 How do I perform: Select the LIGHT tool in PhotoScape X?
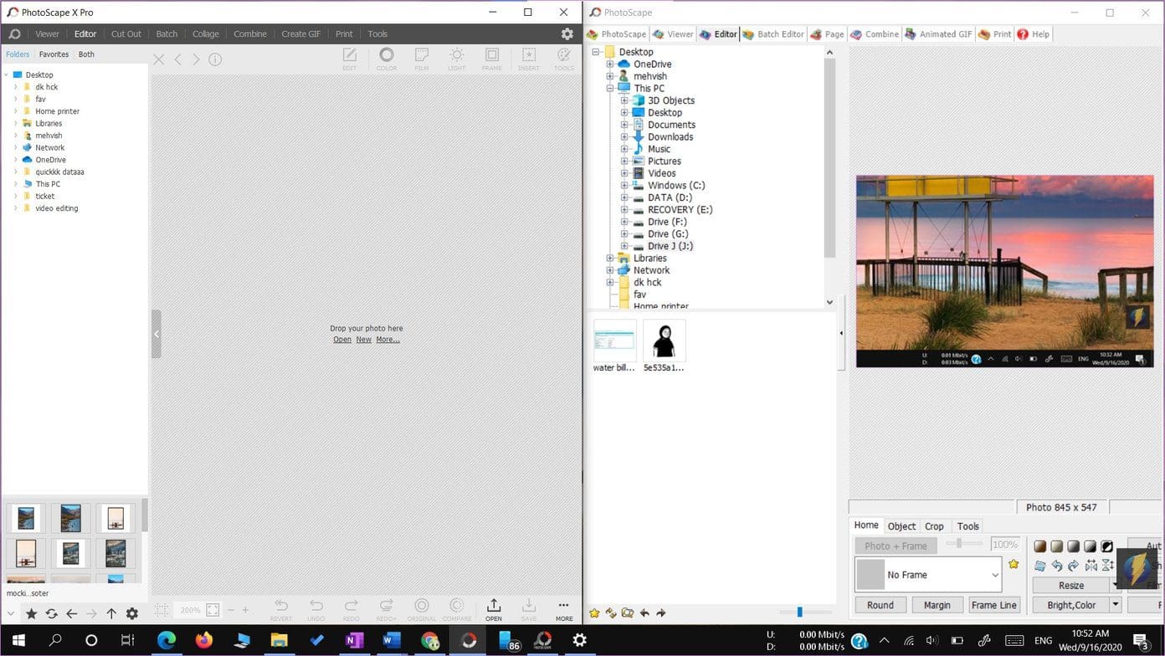[457, 58]
